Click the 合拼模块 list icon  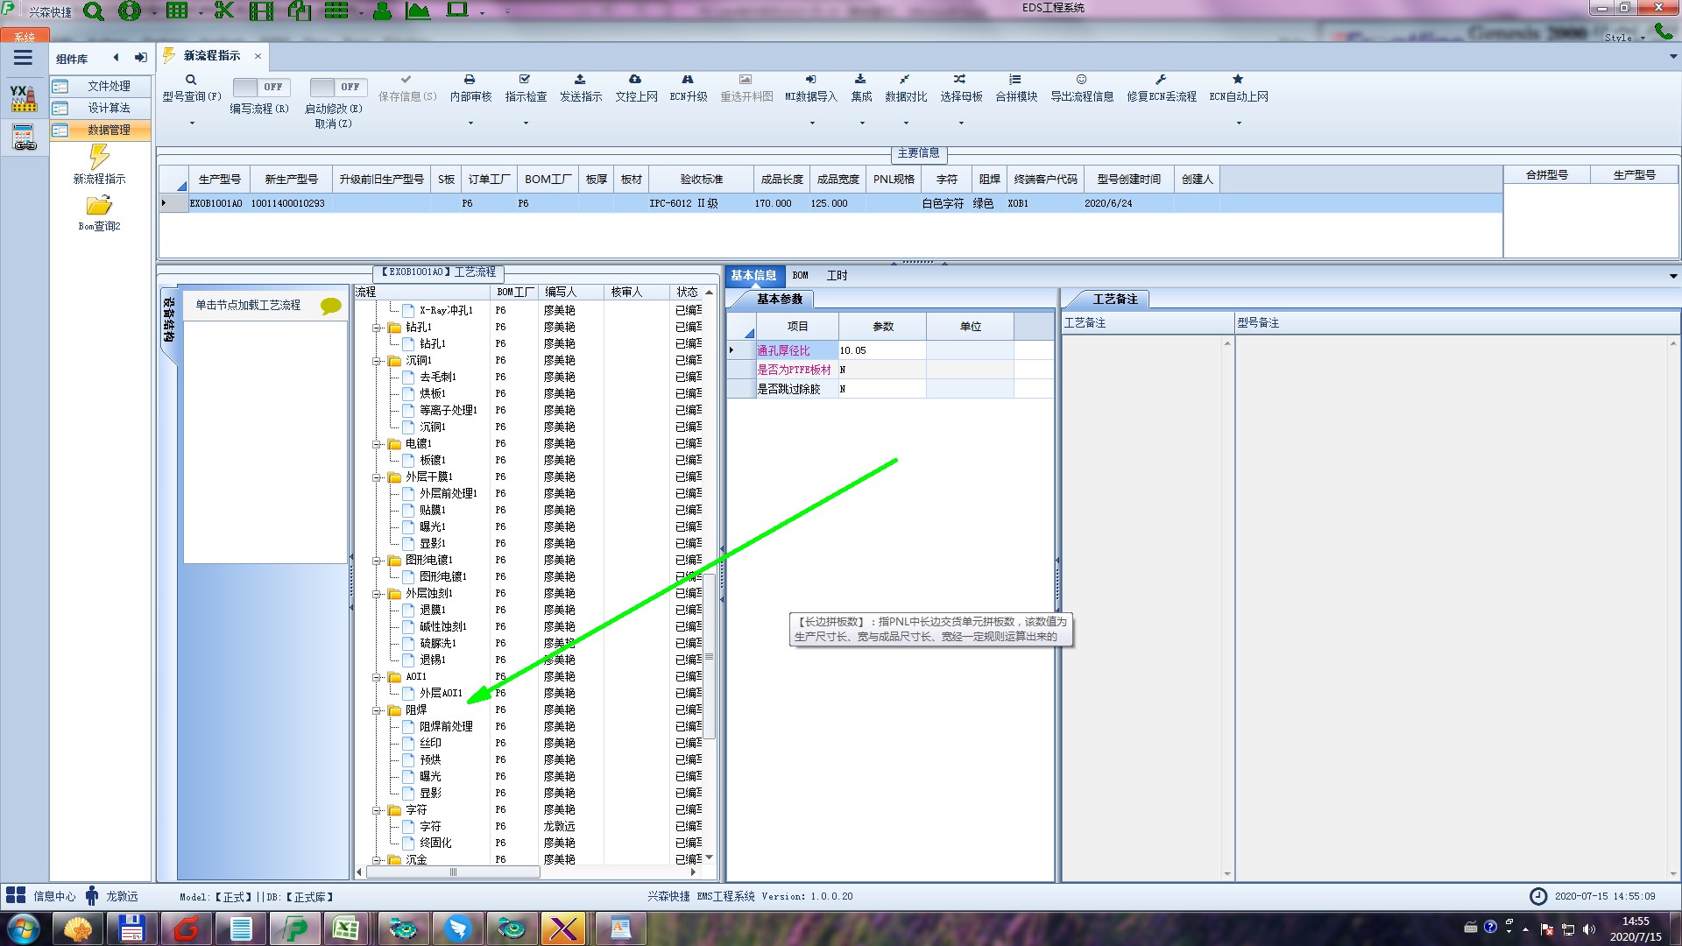1014,80
